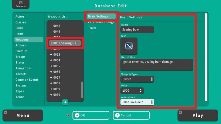
Task: Select weapon slot 0056
Action: pyautogui.click(x=57, y=72)
